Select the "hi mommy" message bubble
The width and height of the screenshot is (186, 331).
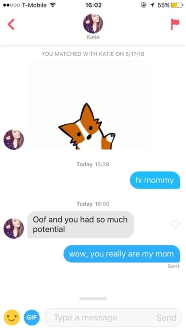coord(155,180)
